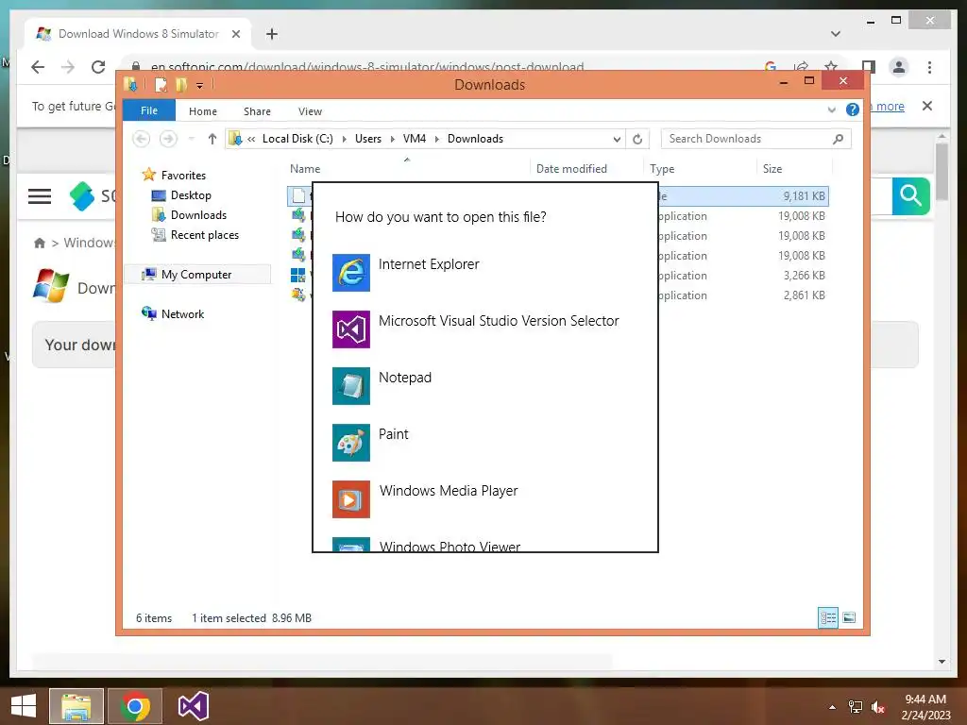The width and height of the screenshot is (967, 725).
Task: Click Explorer forward navigation arrow
Action: point(168,139)
